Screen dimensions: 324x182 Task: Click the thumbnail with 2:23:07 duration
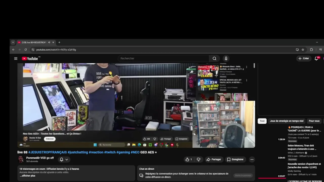click(x=272, y=170)
